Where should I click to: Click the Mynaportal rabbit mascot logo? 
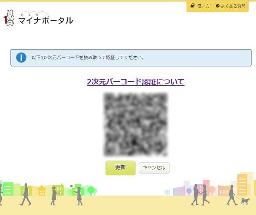pos(9,18)
